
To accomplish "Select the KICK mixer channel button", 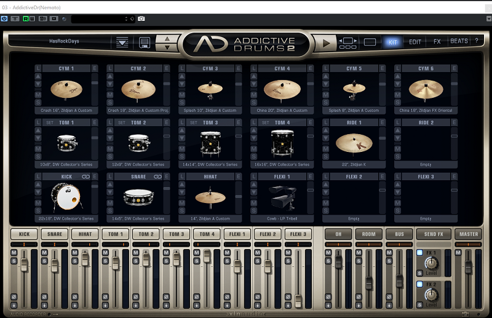I will (24, 234).
